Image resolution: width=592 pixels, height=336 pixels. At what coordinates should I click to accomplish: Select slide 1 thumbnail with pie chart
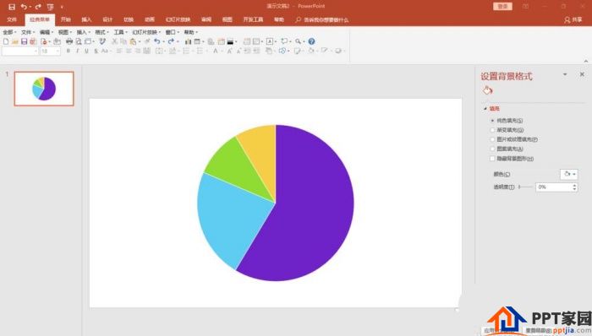point(44,89)
